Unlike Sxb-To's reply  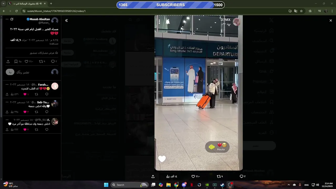pos(25,112)
